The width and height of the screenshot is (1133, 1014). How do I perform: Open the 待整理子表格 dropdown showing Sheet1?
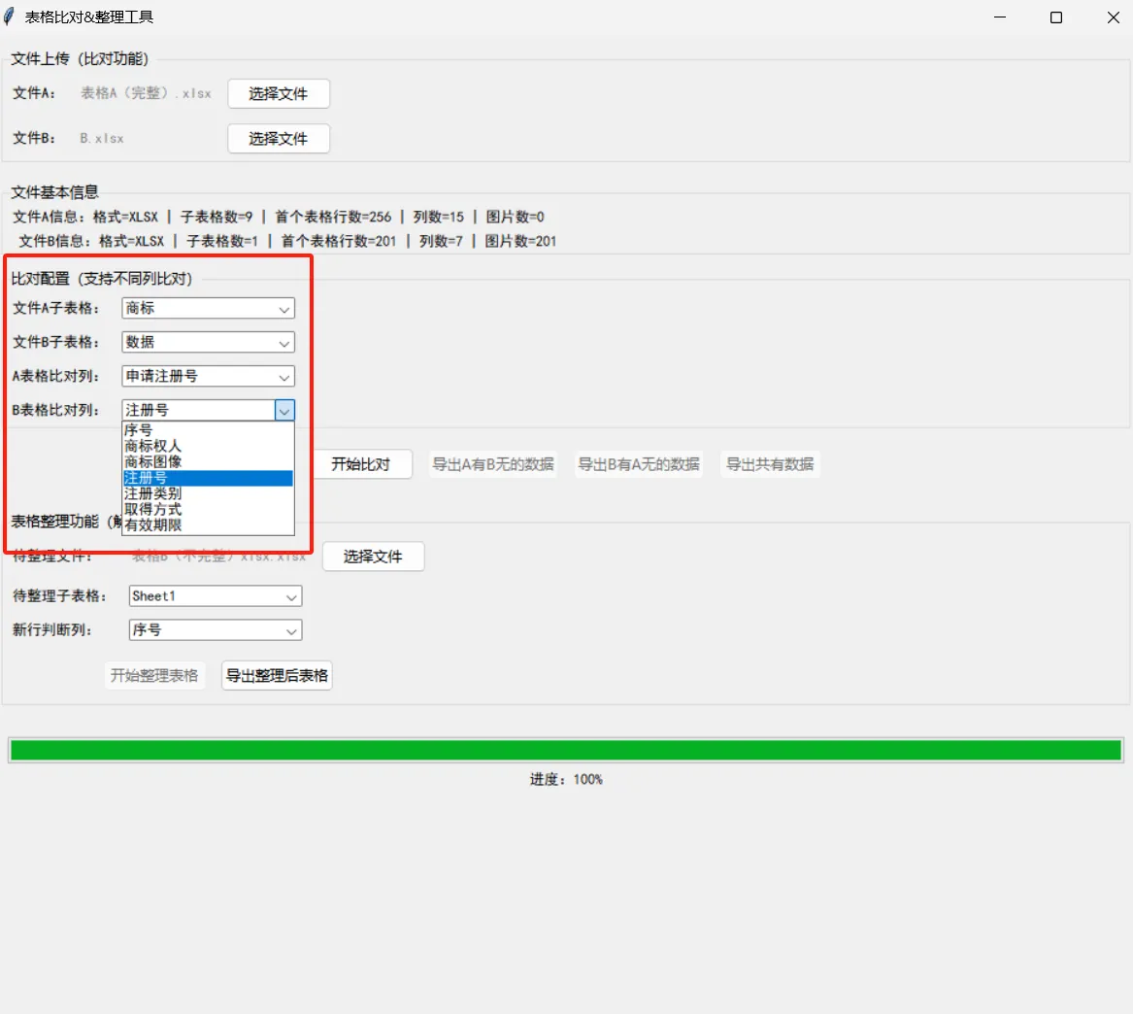tap(216, 596)
